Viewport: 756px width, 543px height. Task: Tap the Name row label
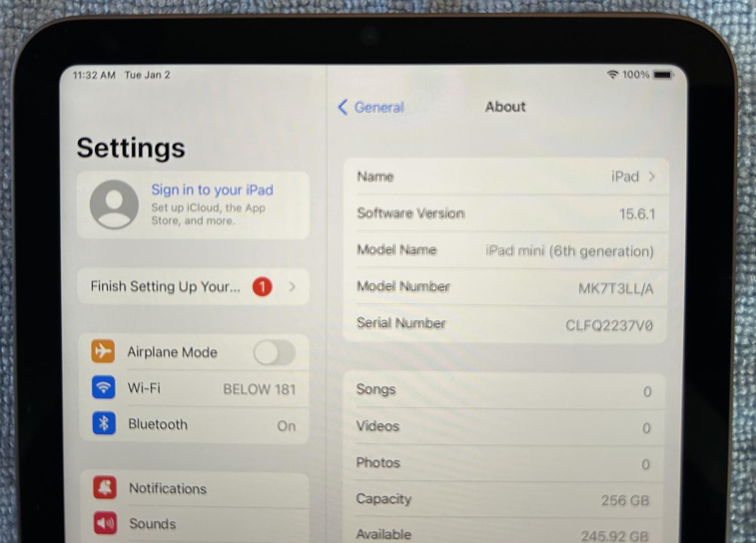375,176
